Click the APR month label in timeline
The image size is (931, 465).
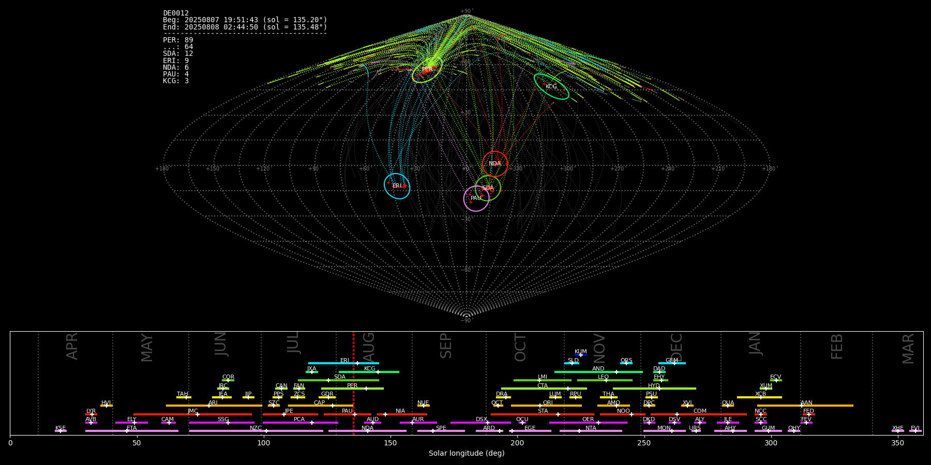click(72, 347)
